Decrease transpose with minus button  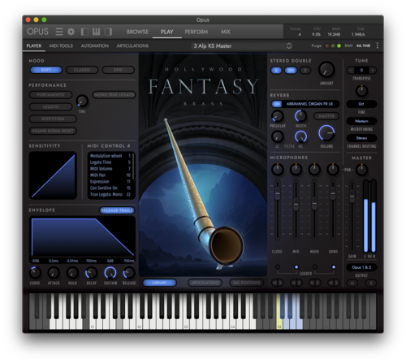(351, 70)
